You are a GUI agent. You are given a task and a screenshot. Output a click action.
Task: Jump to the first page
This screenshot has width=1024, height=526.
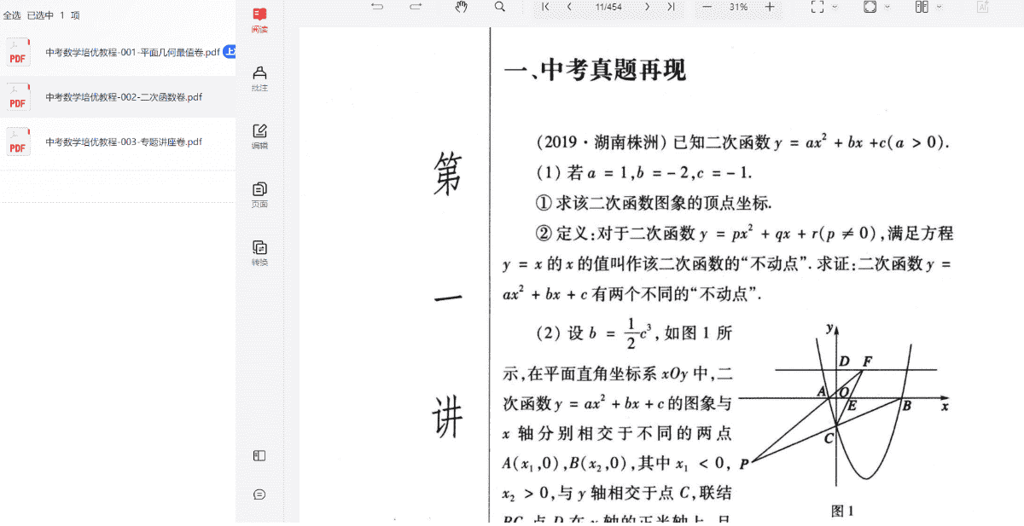pyautogui.click(x=545, y=7)
